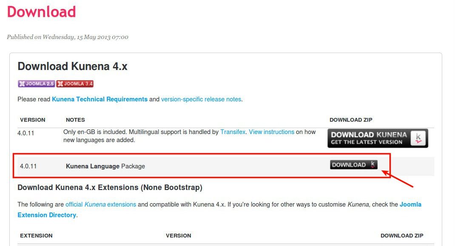Follow the Transifex link
Screen dimensions: 455x246
click(233, 132)
